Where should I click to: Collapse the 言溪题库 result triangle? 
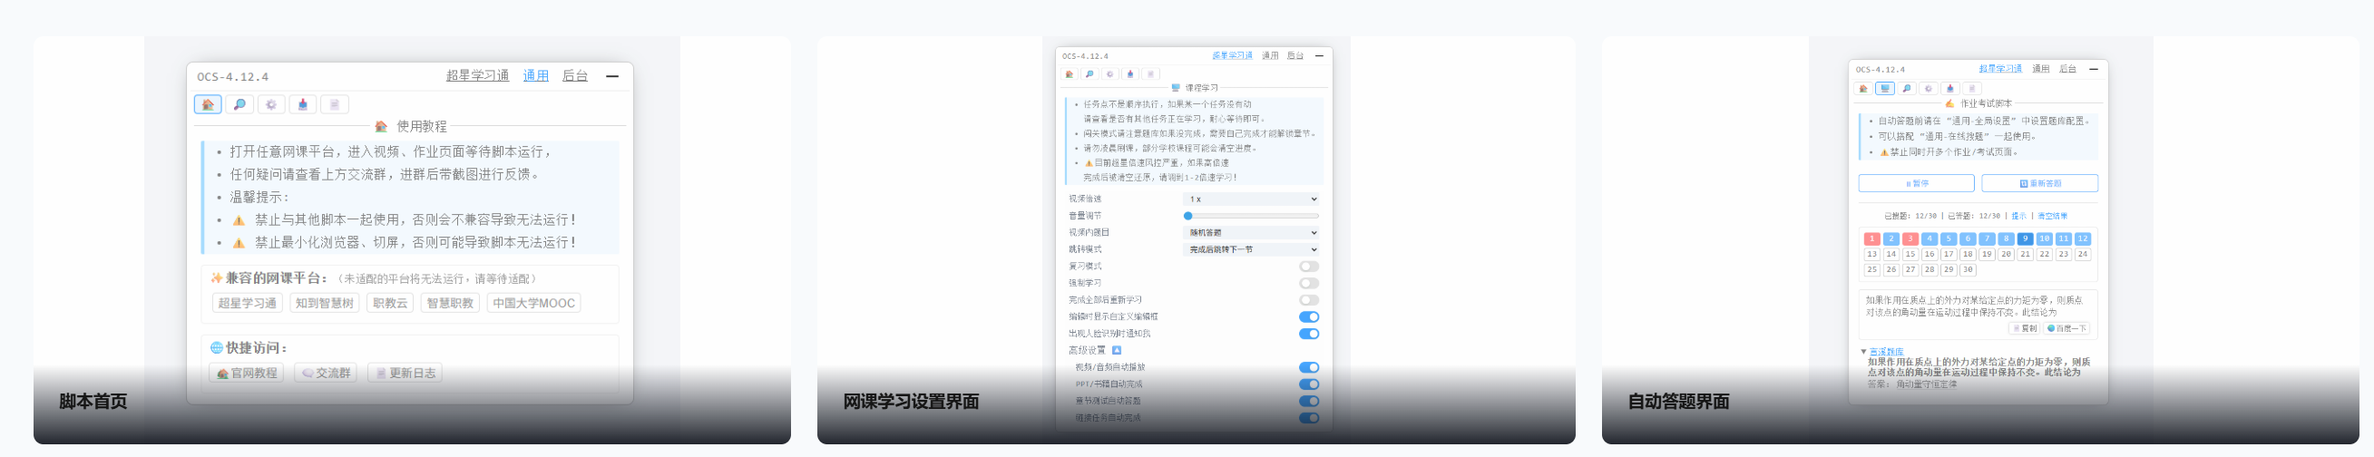point(1863,352)
